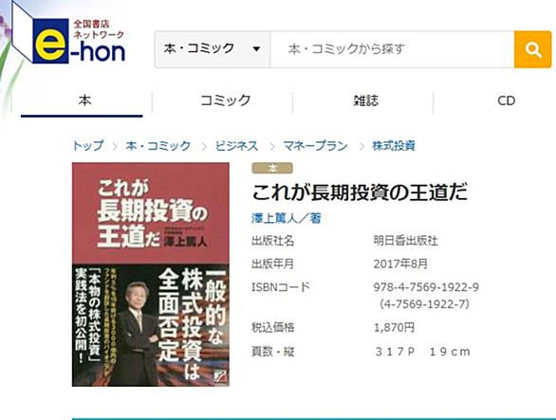Click the 本 category badge above title

point(272,169)
